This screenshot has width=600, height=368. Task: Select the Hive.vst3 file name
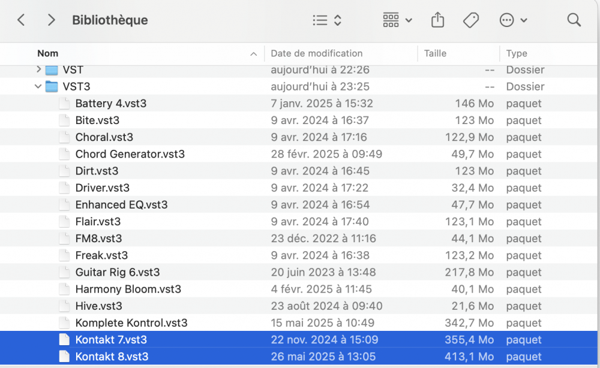click(99, 306)
